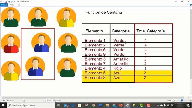Open the green Camtasia icon in taskbar
The width and height of the screenshot is (192, 108).
point(142,105)
